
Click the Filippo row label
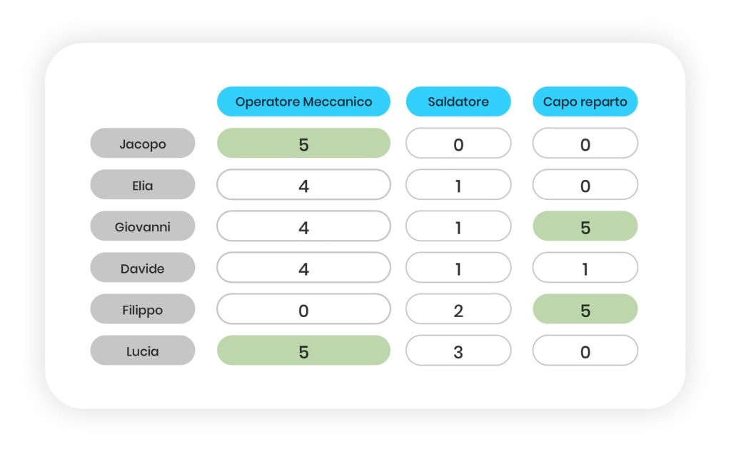142,309
